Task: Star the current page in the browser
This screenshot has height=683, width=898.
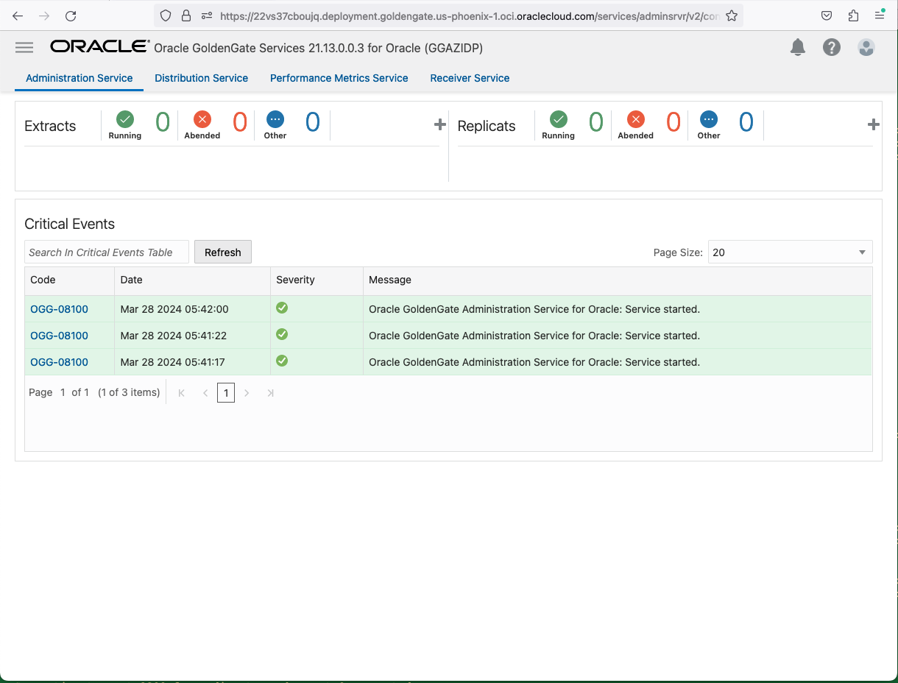Action: point(732,15)
